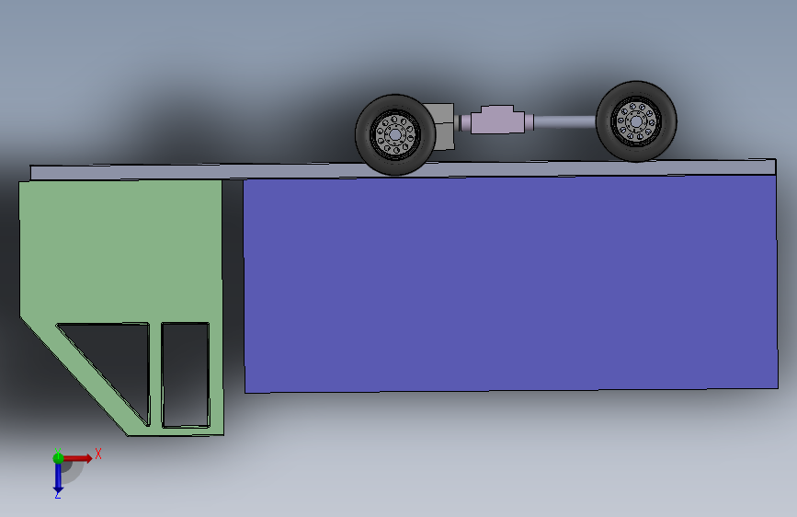Select the right wheel tire
797x517 pixels.
click(636, 121)
